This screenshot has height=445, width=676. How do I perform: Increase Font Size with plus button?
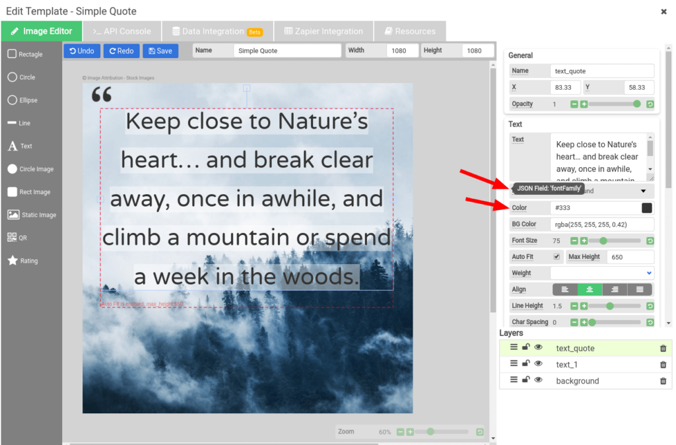point(584,241)
